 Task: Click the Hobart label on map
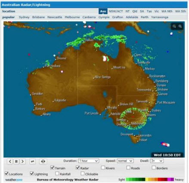coord(143,140)
